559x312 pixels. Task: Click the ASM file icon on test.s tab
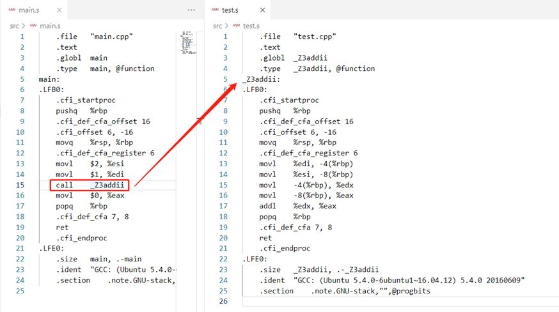point(215,10)
